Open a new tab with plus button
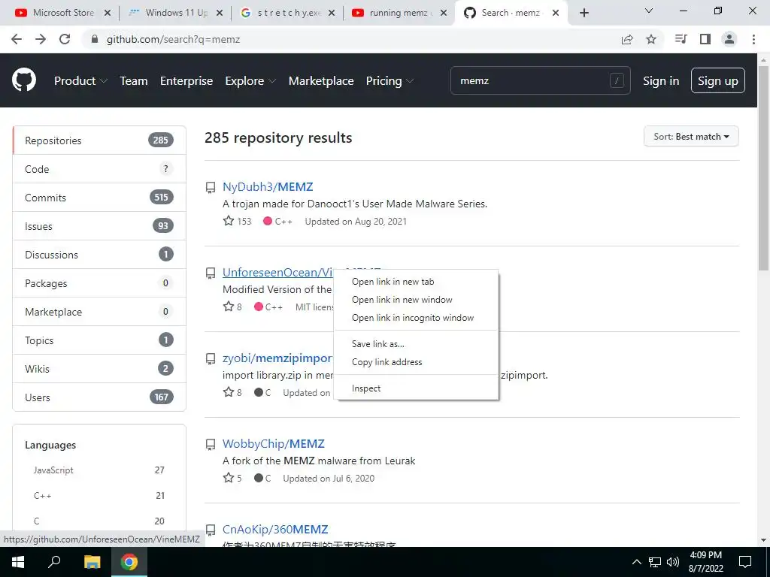This screenshot has height=577, width=770. 584,14
